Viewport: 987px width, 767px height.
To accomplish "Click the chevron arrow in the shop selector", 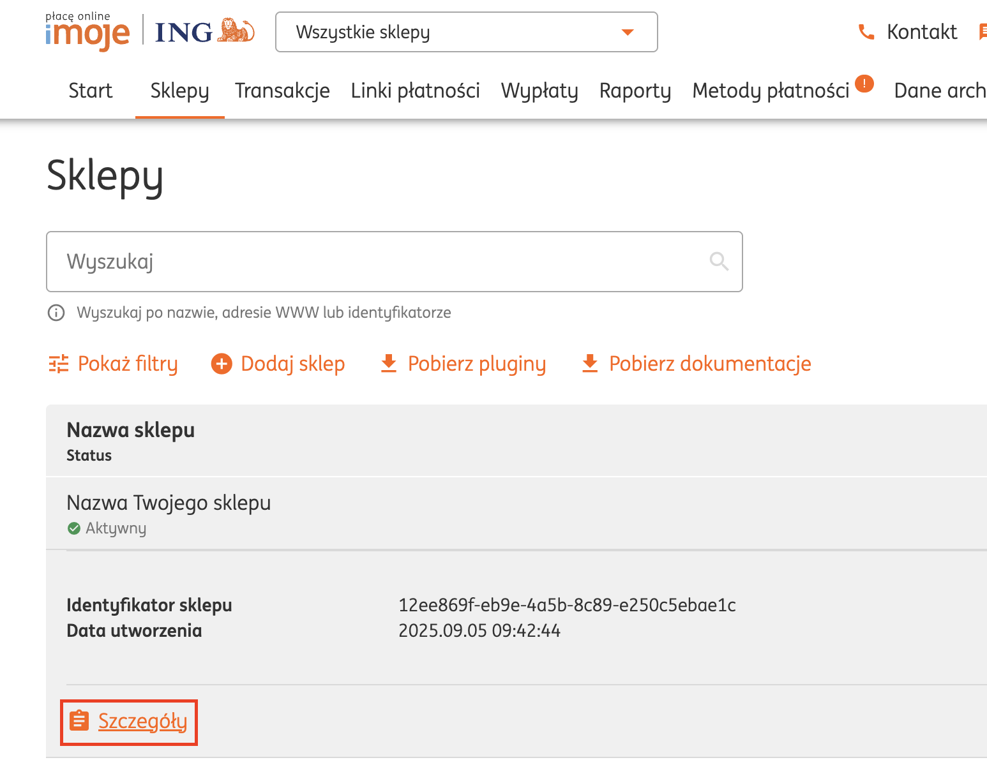I will pyautogui.click(x=627, y=32).
